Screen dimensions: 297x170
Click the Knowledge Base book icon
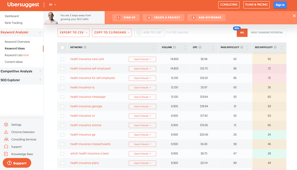tap(6, 154)
